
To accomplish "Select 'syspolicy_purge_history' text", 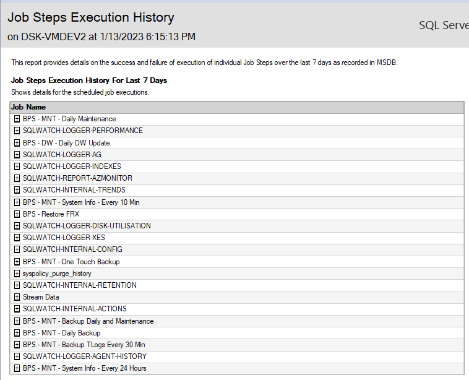I will (x=57, y=274).
